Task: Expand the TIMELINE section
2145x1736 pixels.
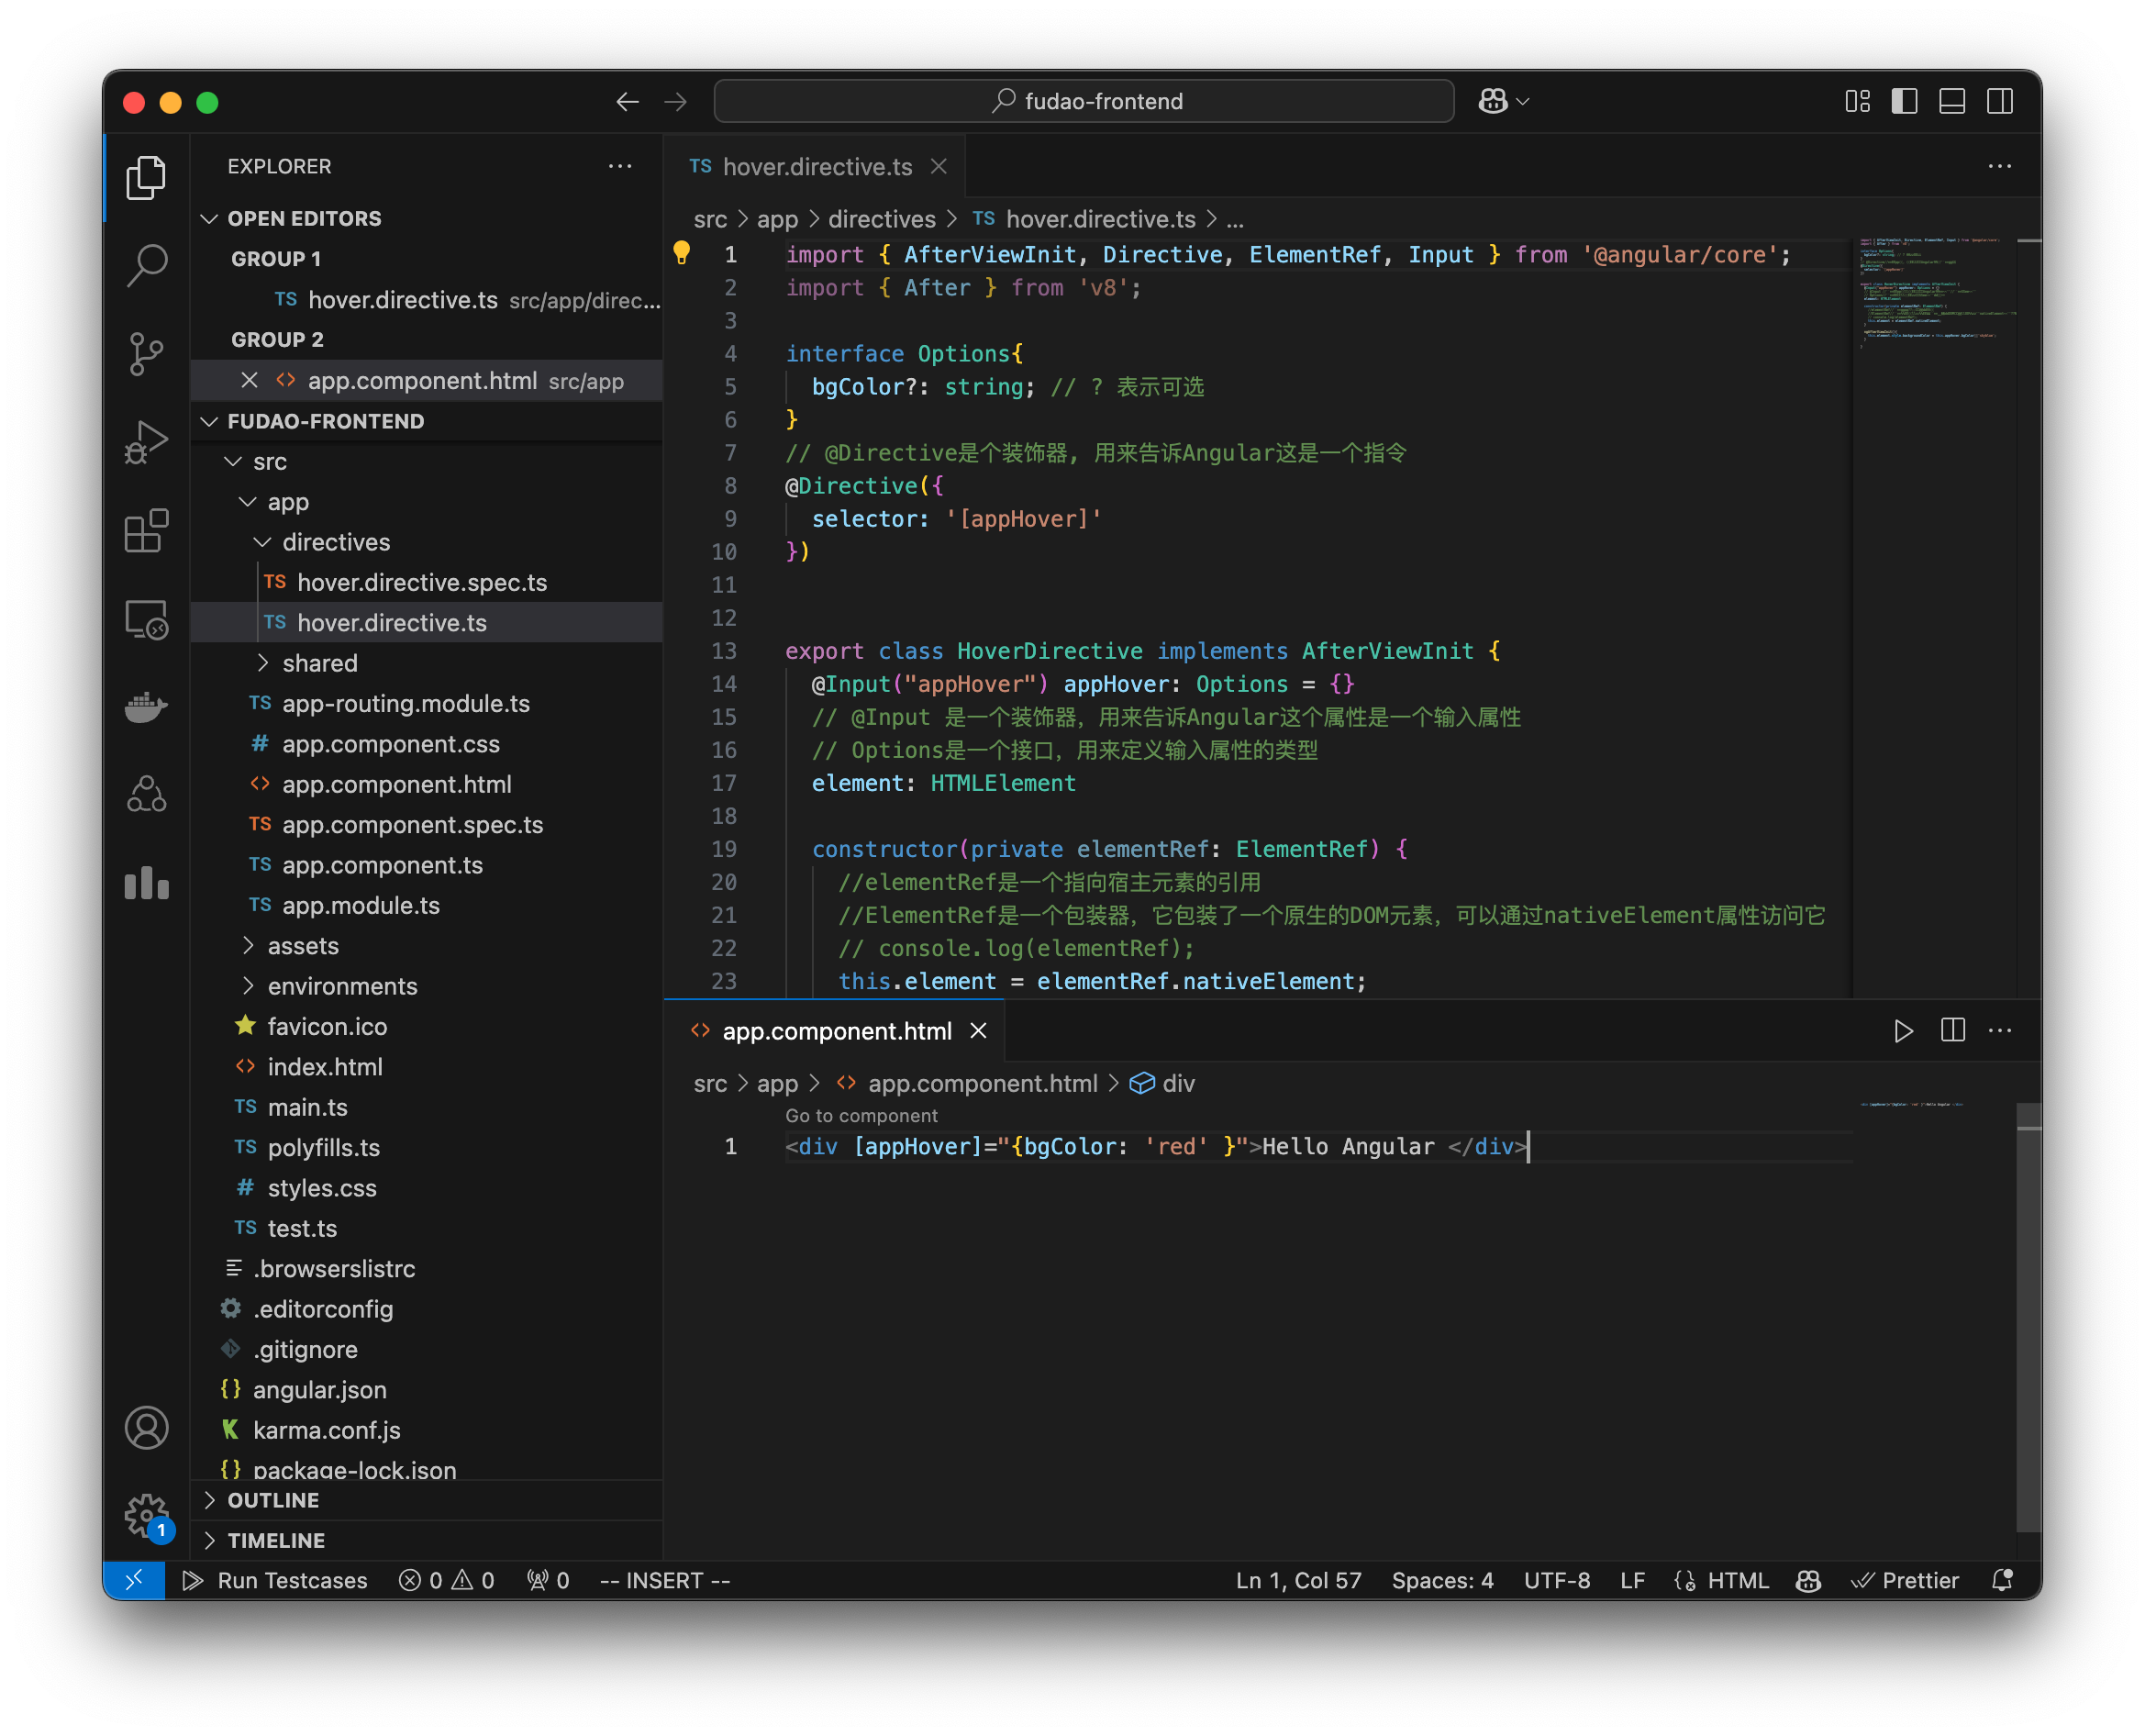Action: click(276, 1540)
